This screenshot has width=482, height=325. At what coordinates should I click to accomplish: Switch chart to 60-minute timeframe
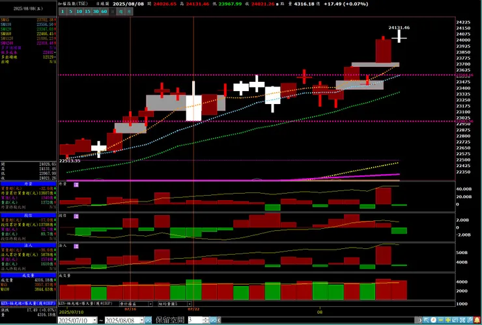(104, 11)
